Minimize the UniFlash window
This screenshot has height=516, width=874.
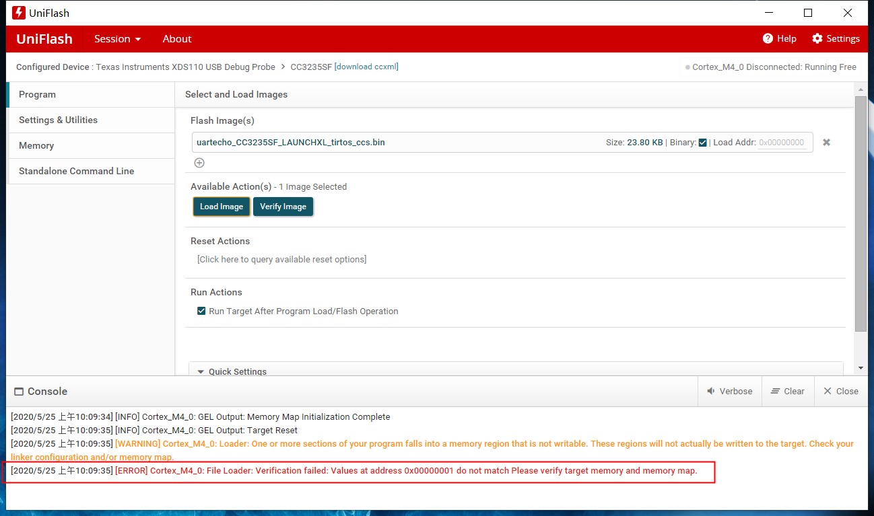tap(768, 13)
